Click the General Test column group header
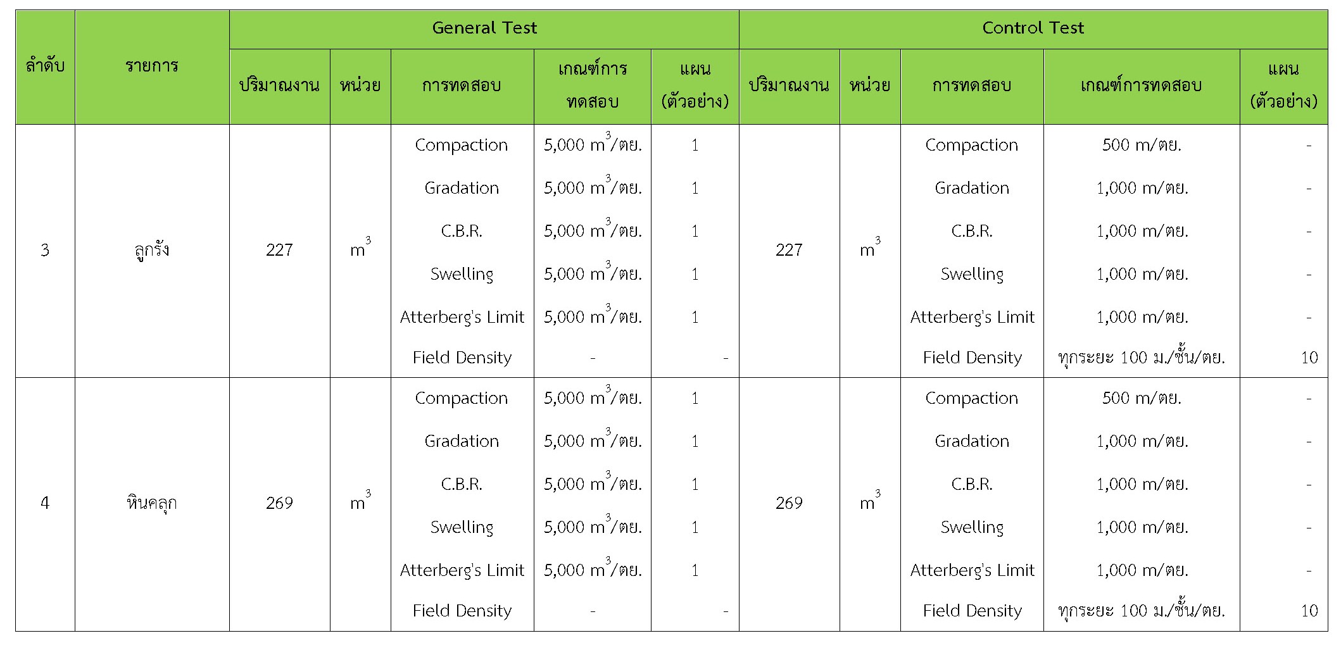 pyautogui.click(x=484, y=28)
